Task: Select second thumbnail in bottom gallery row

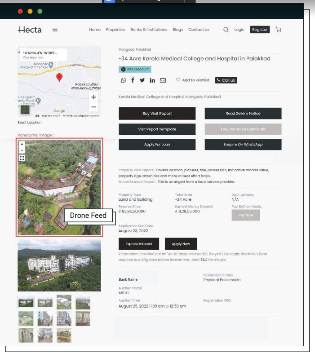Action: (x=45, y=335)
